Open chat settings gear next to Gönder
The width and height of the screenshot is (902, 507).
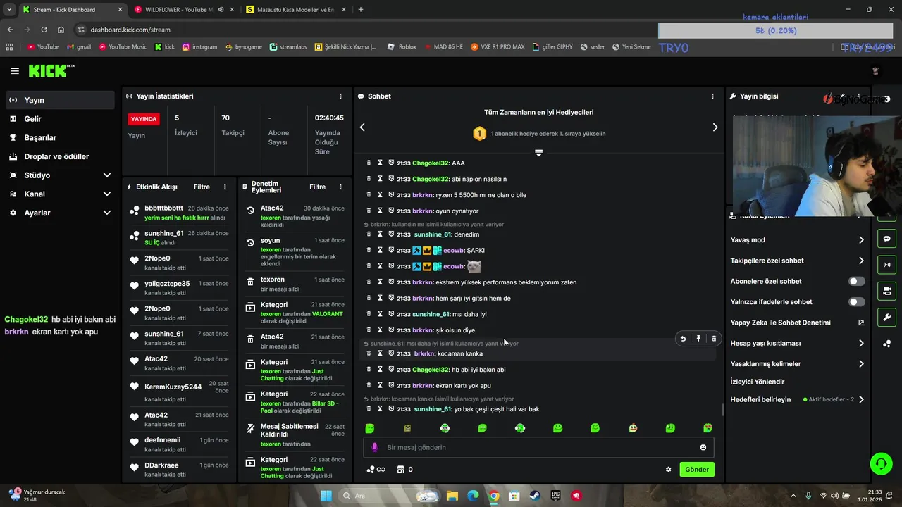pyautogui.click(x=668, y=470)
